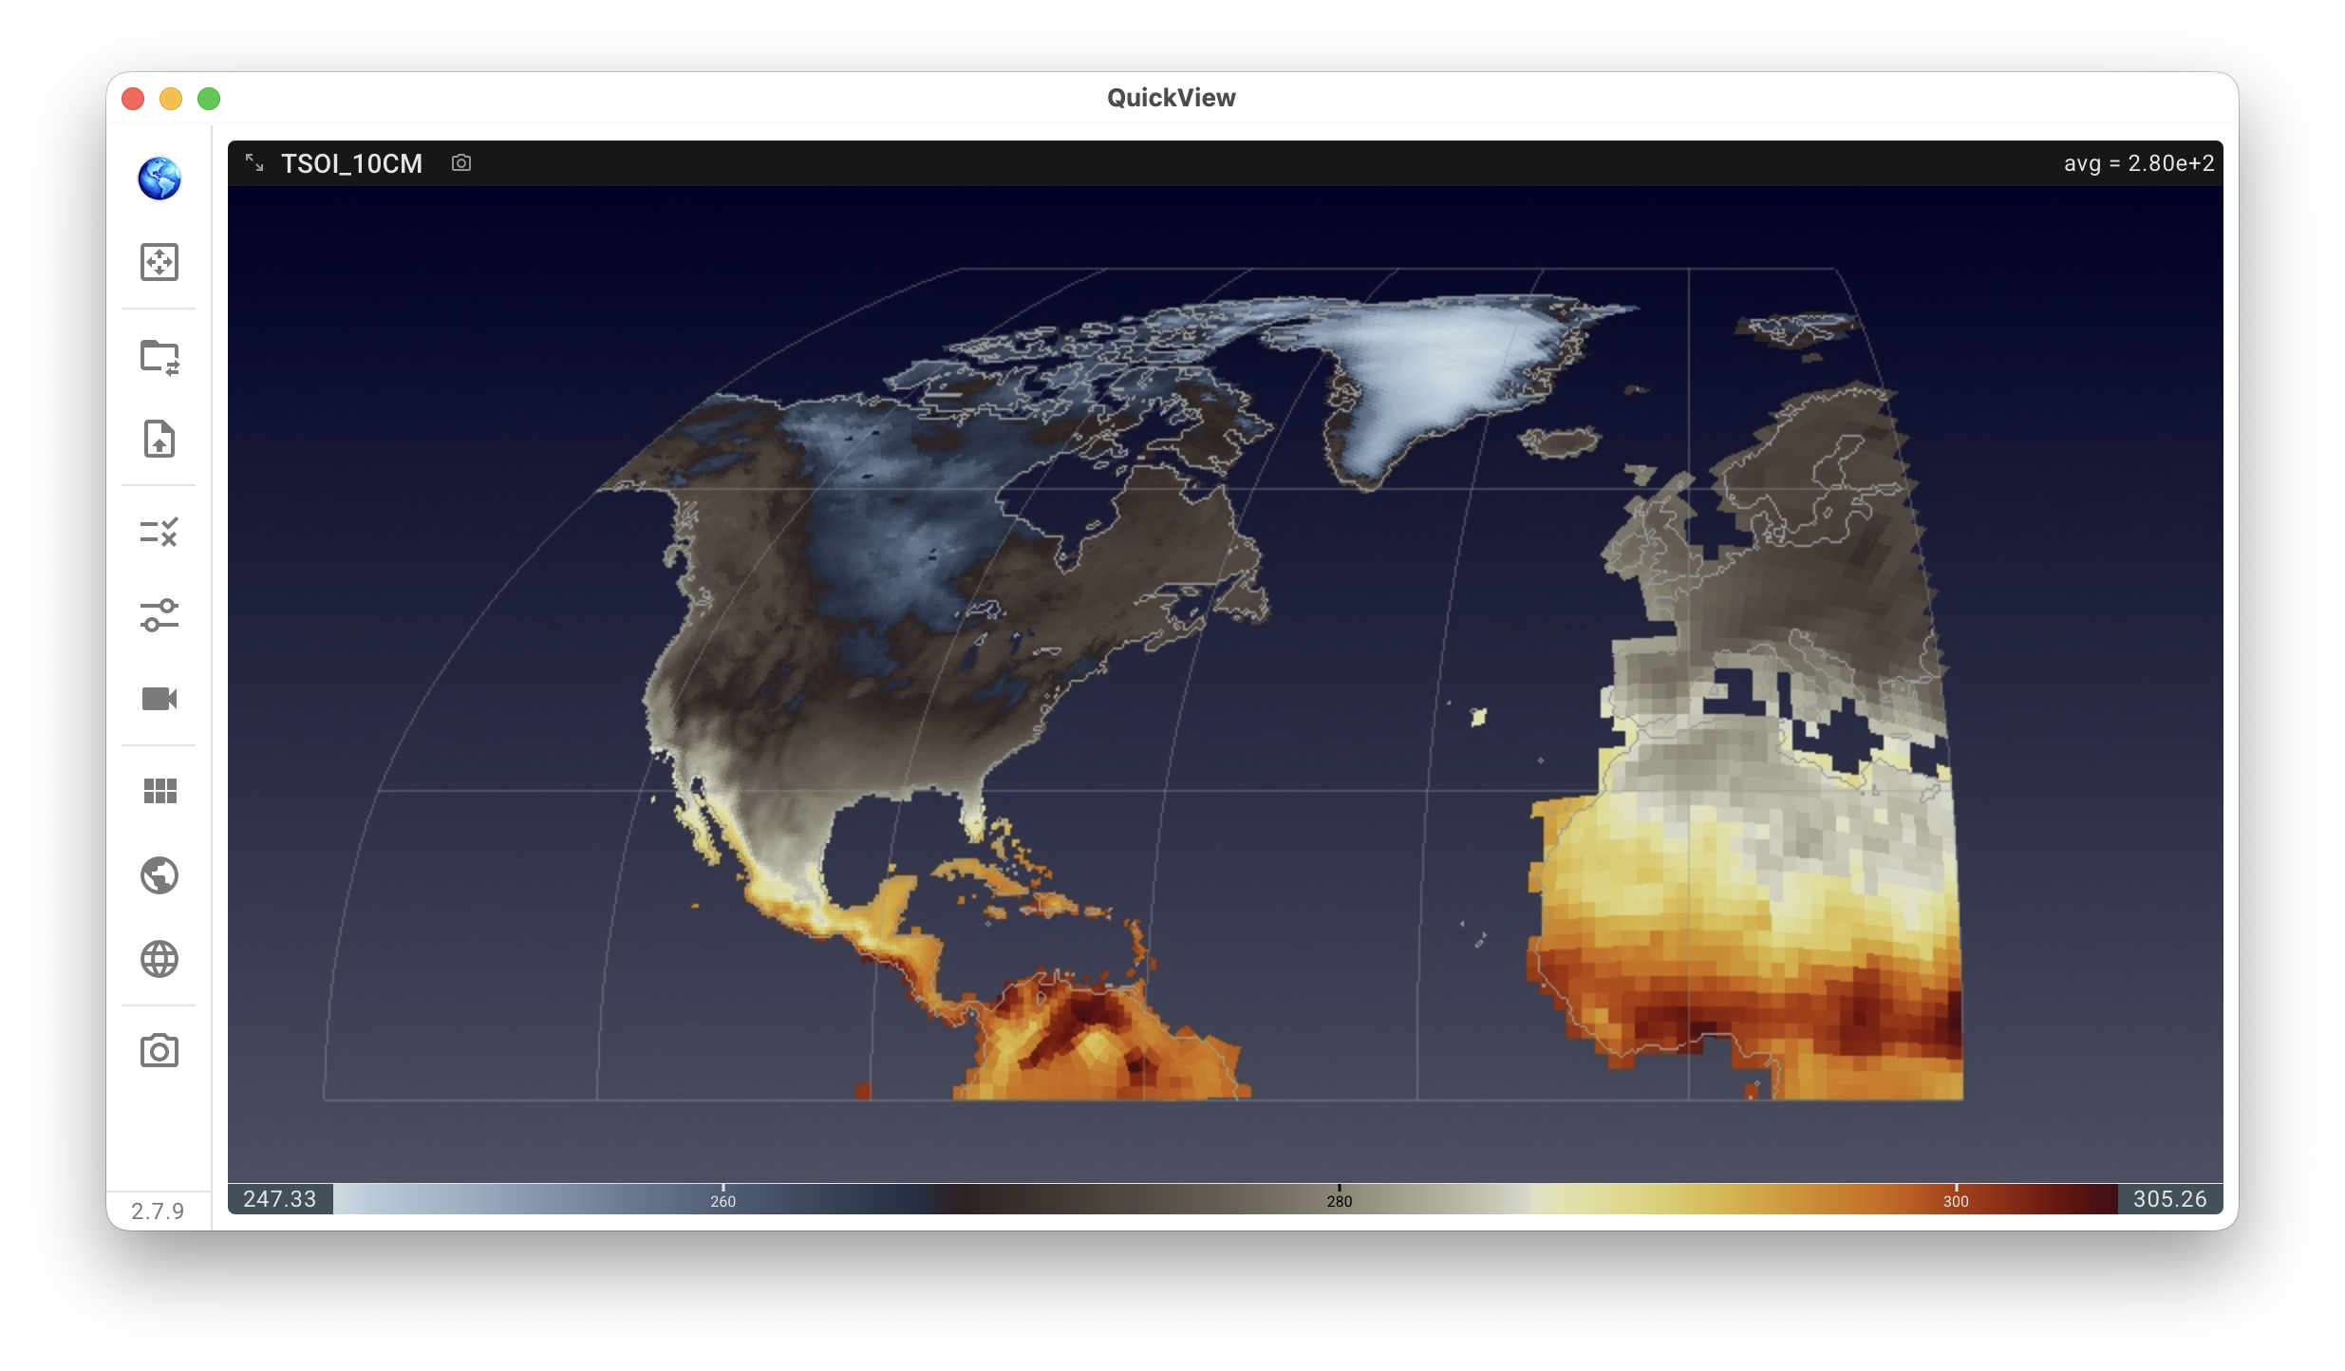2345x1371 pixels.
Task: Toggle the lat-lon wireframe globe icon
Action: pyautogui.click(x=159, y=959)
